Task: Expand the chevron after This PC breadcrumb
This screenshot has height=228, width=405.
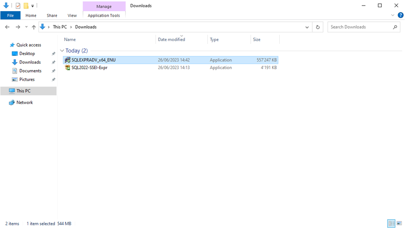Action: [x=71, y=27]
